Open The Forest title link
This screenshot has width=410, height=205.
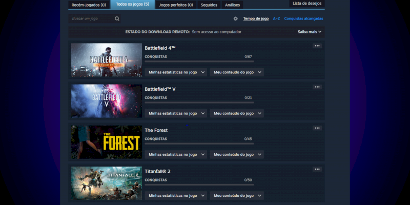click(x=156, y=130)
